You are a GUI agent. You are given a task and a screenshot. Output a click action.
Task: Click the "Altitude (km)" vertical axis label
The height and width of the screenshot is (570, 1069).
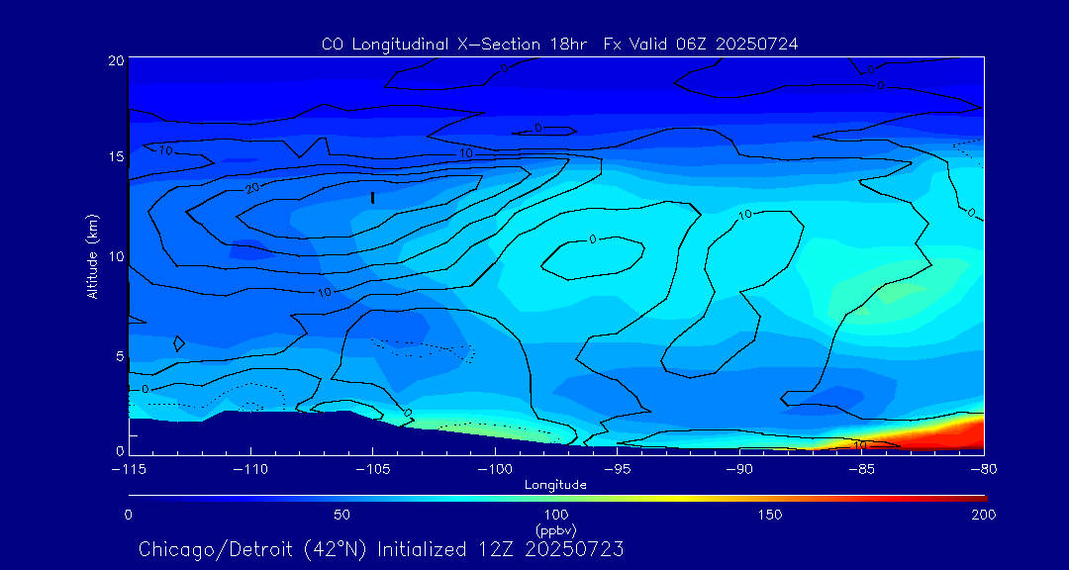click(x=91, y=256)
